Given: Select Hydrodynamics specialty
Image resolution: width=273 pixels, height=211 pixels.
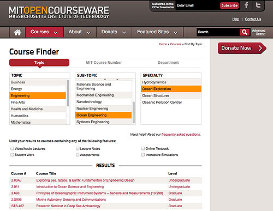Looking at the screenshot, I should tap(171, 82).
